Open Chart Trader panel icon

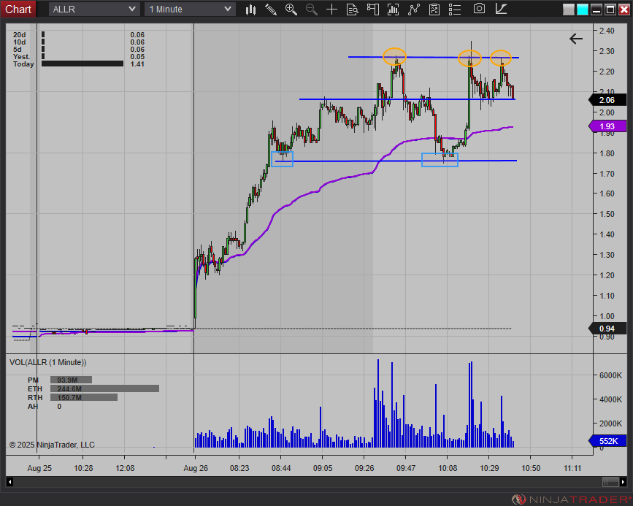(x=373, y=9)
